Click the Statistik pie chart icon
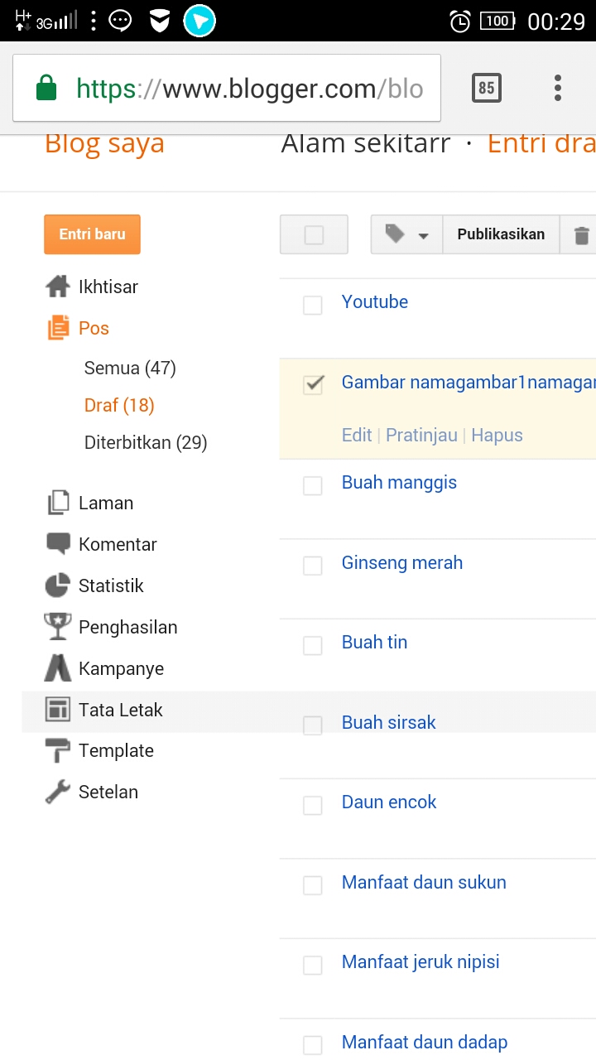This screenshot has width=596, height=1060. pos(58,585)
